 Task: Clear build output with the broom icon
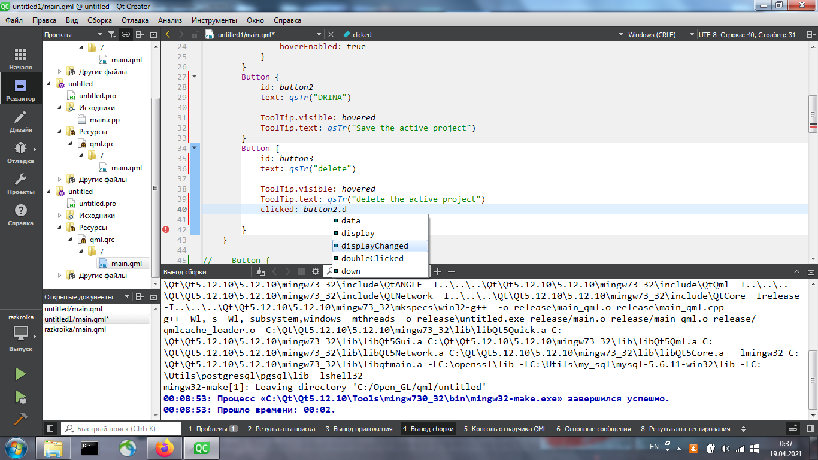click(260, 271)
